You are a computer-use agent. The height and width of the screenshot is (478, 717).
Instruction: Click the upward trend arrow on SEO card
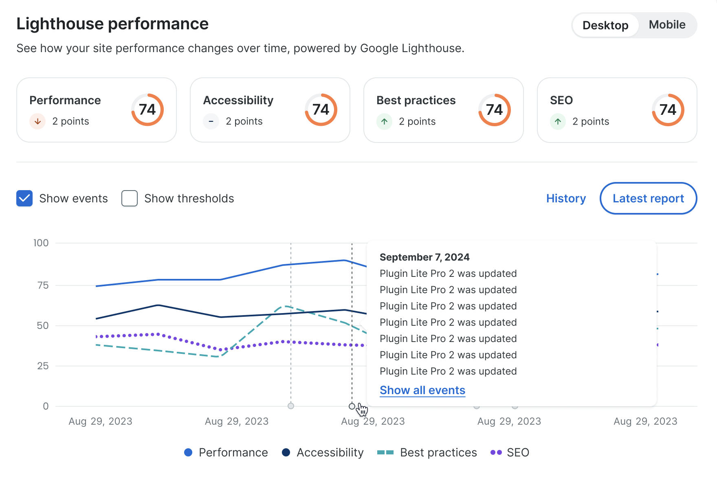(x=557, y=121)
